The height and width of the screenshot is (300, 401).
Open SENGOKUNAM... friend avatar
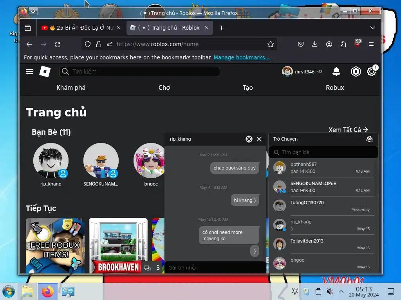tap(101, 161)
